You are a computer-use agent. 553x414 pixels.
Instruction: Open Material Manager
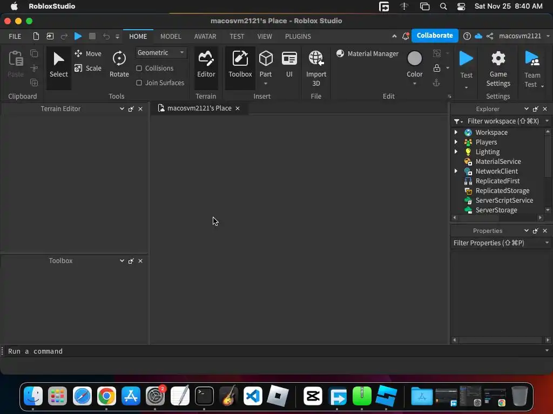pos(367,53)
